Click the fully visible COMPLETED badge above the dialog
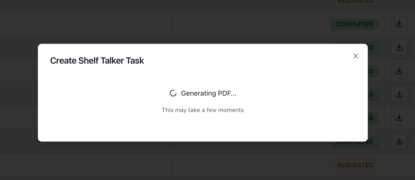 pos(355,24)
